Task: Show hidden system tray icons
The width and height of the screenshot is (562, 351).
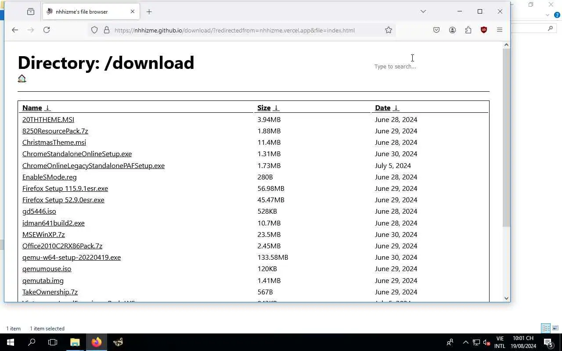Action: click(x=465, y=342)
